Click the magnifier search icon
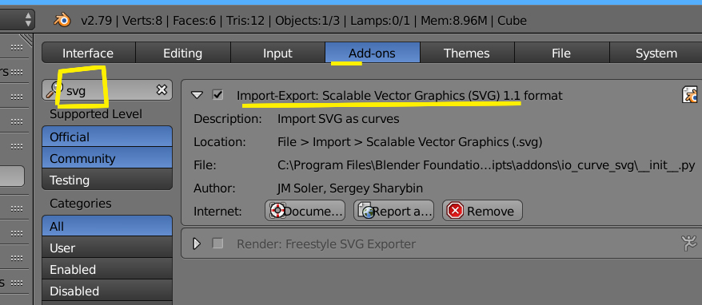Image resolution: width=702 pixels, height=305 pixels. pyautogui.click(x=54, y=90)
